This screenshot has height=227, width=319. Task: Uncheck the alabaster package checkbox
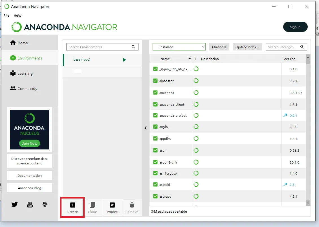(155, 81)
